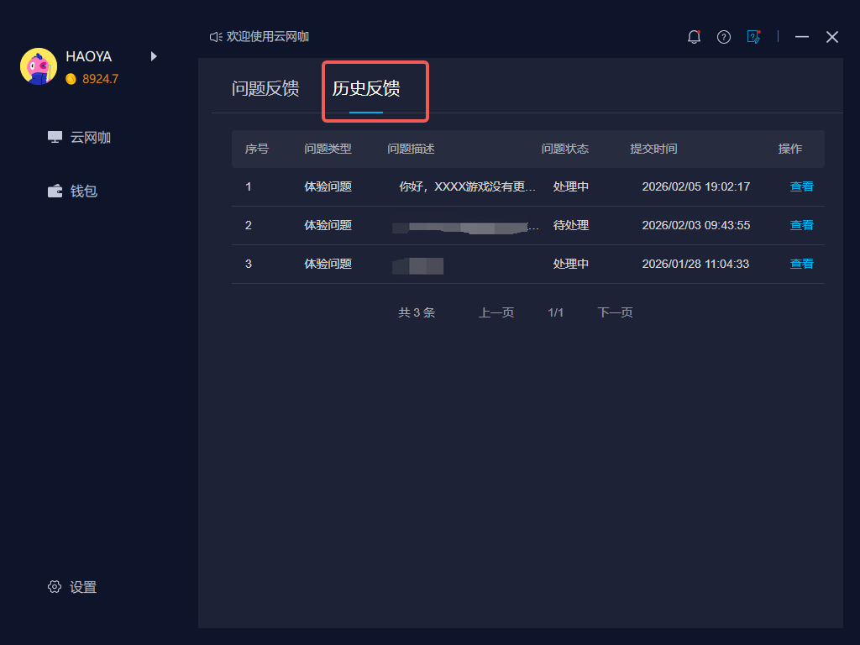Click the 提交时间 column header
Screen dimensions: 860x645
(x=653, y=149)
